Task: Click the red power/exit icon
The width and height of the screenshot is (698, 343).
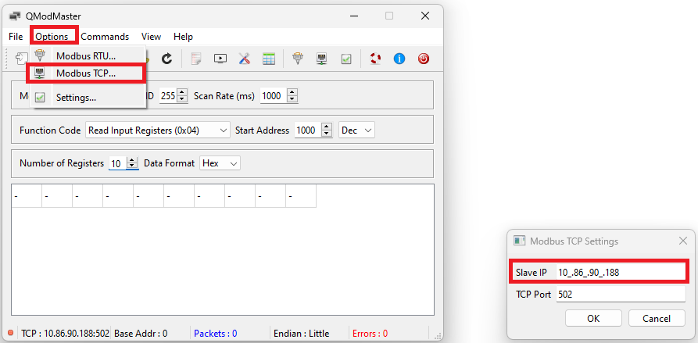Action: pyautogui.click(x=423, y=59)
